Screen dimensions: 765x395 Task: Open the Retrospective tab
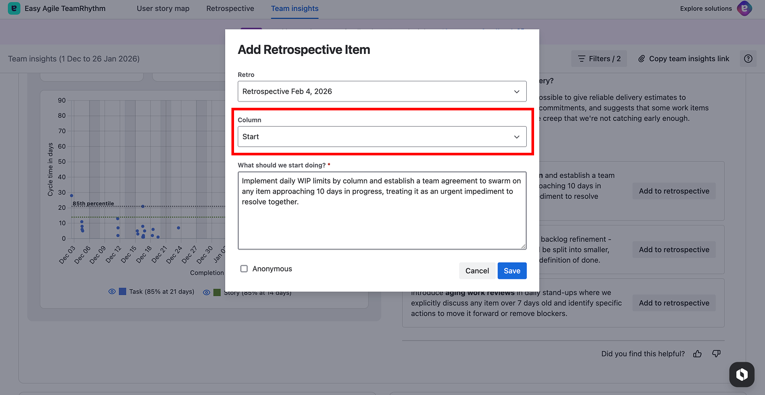pos(230,8)
